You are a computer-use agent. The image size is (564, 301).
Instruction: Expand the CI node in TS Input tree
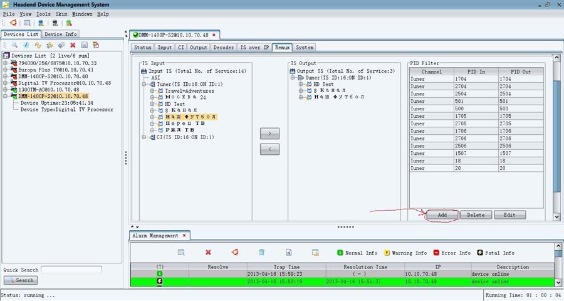[x=144, y=137]
